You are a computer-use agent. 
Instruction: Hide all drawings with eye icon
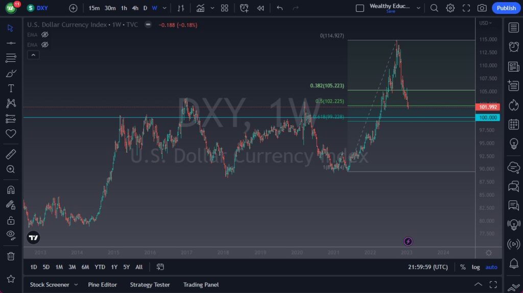pyautogui.click(x=11, y=235)
